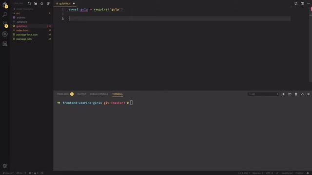Switch to the Problems tab

(63, 94)
